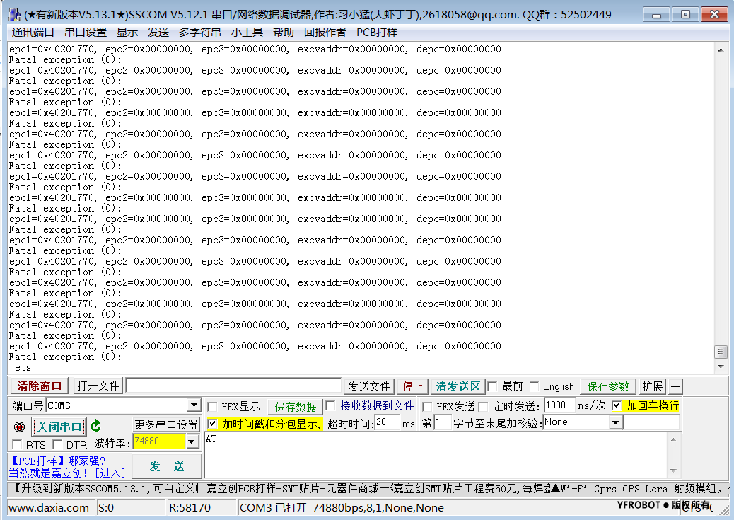Open the PCB打样 menu
734x520 pixels.
[377, 32]
